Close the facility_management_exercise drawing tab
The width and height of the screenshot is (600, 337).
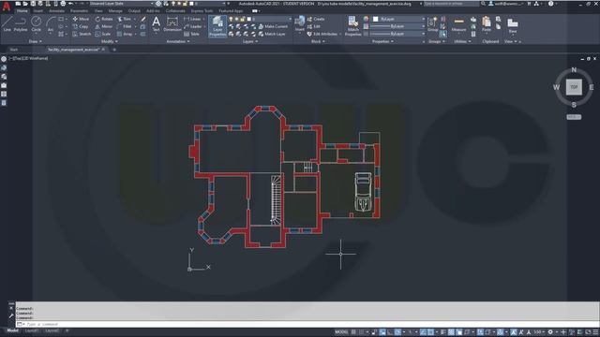[103, 50]
